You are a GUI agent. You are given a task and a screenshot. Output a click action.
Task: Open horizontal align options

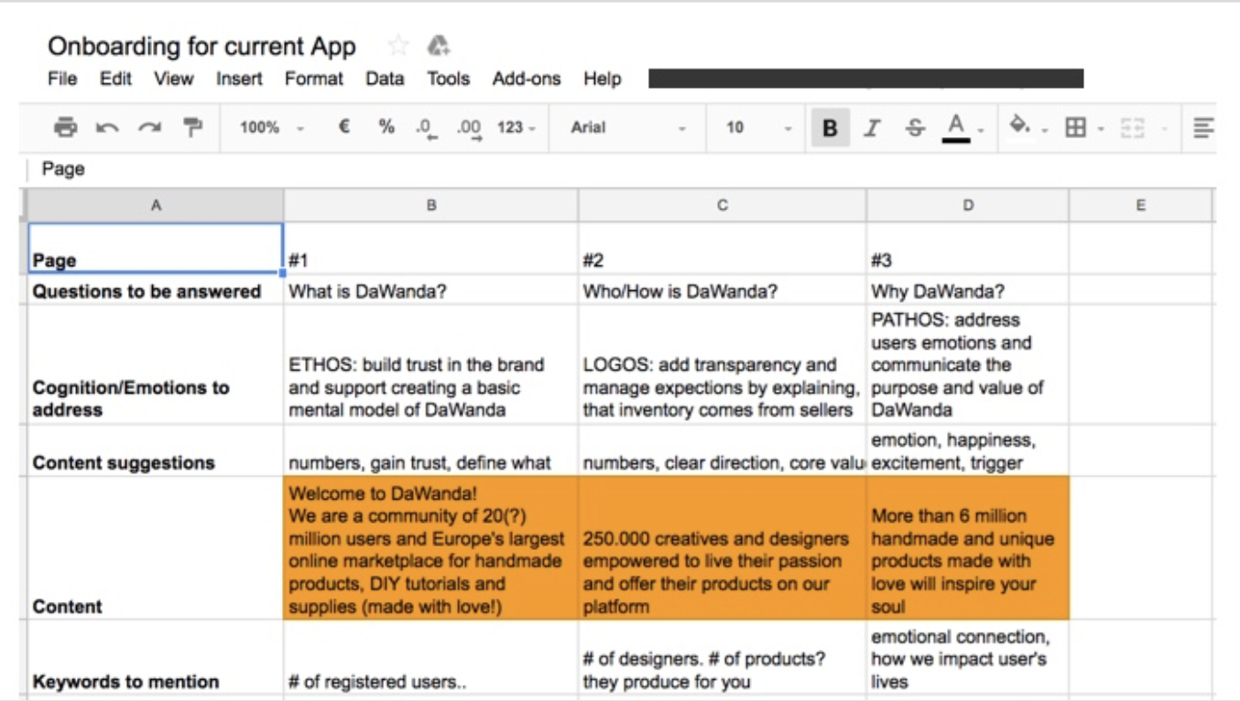pyautogui.click(x=1203, y=128)
